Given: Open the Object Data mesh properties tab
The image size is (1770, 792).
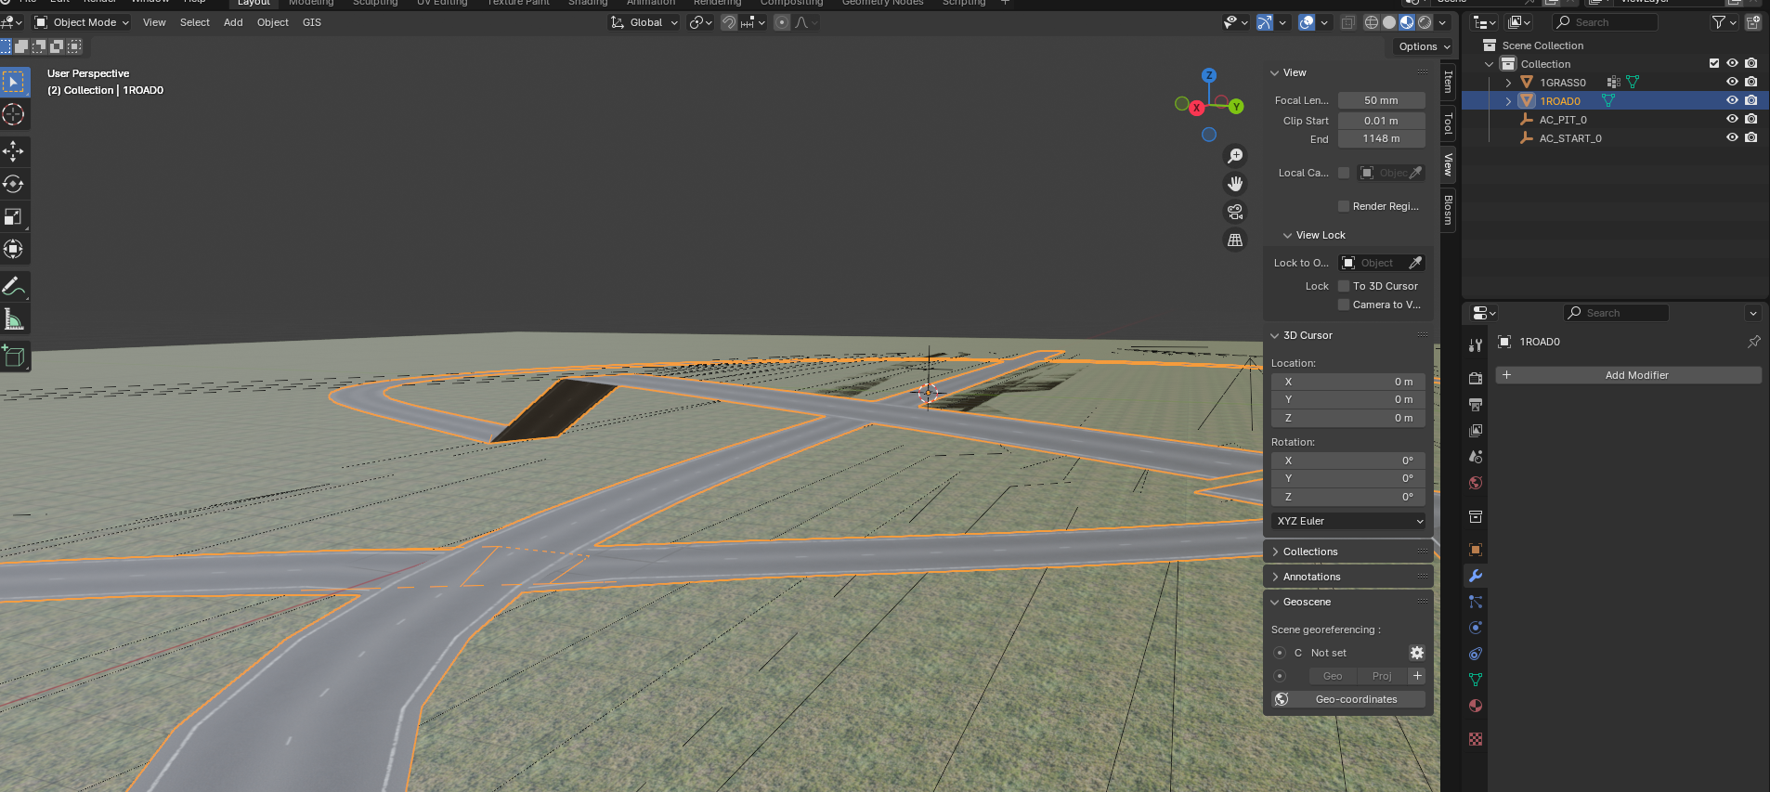Looking at the screenshot, I should tap(1476, 680).
